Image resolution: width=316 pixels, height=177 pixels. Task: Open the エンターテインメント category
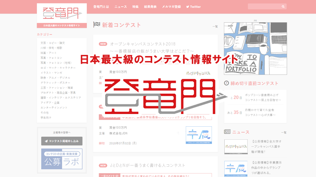(54, 108)
